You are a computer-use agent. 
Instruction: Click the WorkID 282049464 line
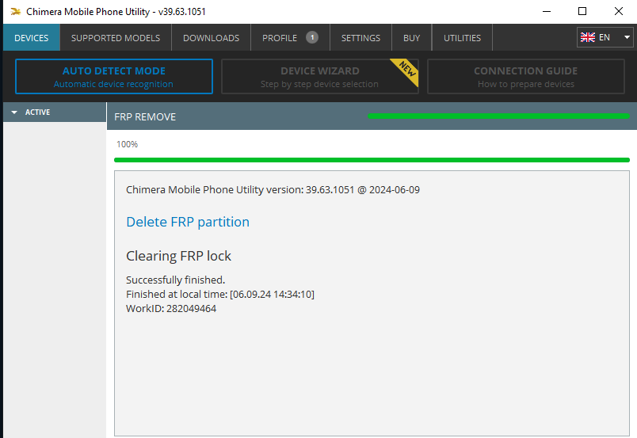point(171,308)
